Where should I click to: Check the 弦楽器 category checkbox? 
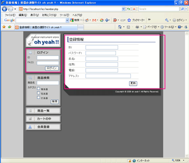point(39,93)
